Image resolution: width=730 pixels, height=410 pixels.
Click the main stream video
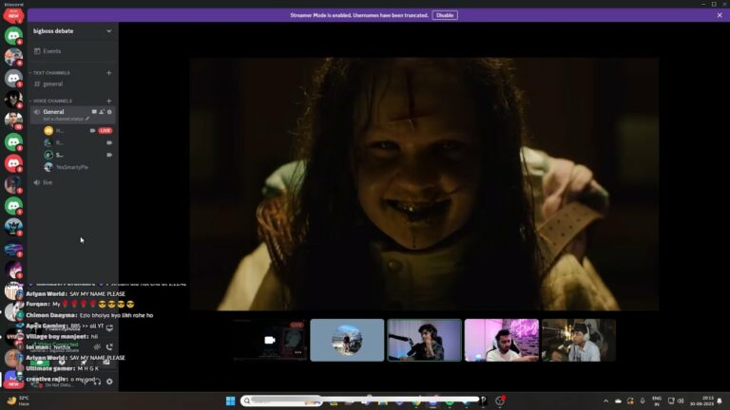tap(424, 183)
